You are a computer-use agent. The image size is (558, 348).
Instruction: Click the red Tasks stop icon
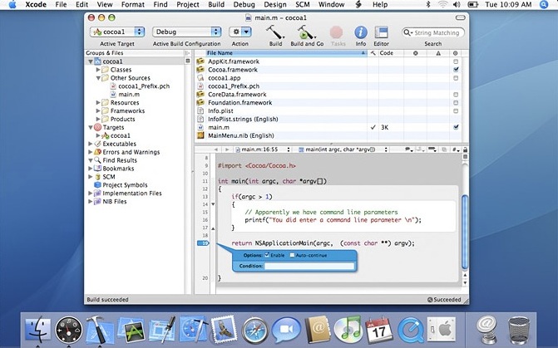tap(336, 32)
